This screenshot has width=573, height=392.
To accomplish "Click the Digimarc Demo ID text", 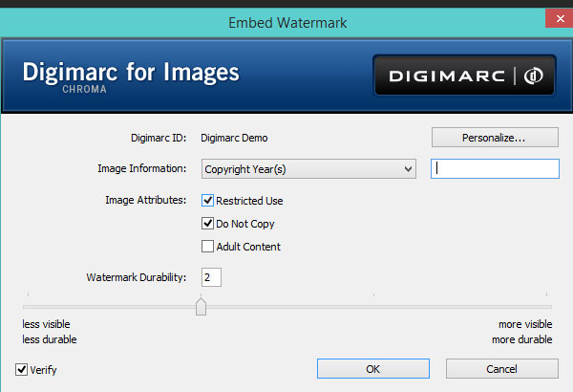I will pyautogui.click(x=235, y=138).
